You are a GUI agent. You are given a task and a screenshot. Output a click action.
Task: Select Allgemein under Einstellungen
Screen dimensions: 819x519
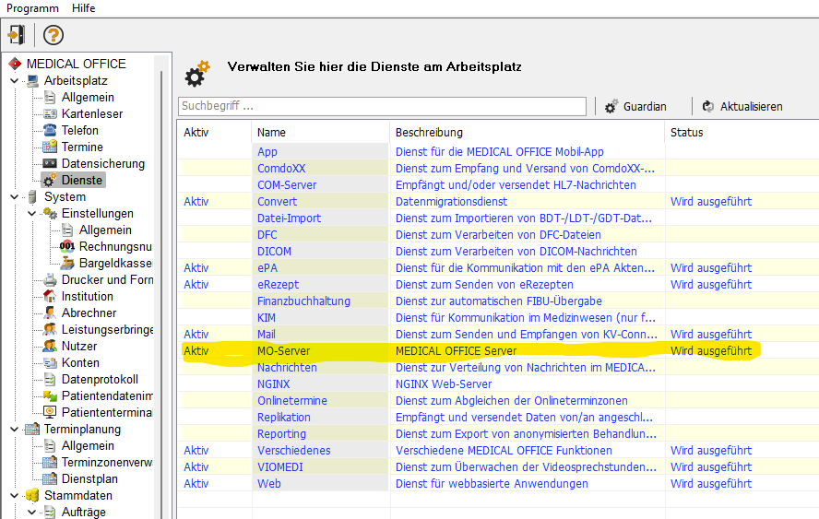pyautogui.click(x=105, y=230)
